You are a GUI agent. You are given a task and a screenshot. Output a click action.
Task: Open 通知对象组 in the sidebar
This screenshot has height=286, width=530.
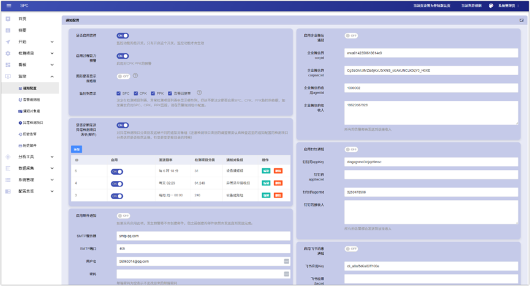(x=31, y=111)
